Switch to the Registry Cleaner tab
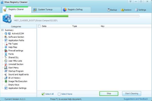This screenshot has height=101, width=152. pos(17,10)
